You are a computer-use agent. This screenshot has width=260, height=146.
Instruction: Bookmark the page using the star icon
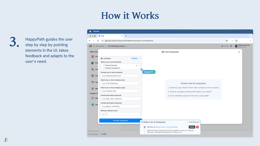pos(227,41)
